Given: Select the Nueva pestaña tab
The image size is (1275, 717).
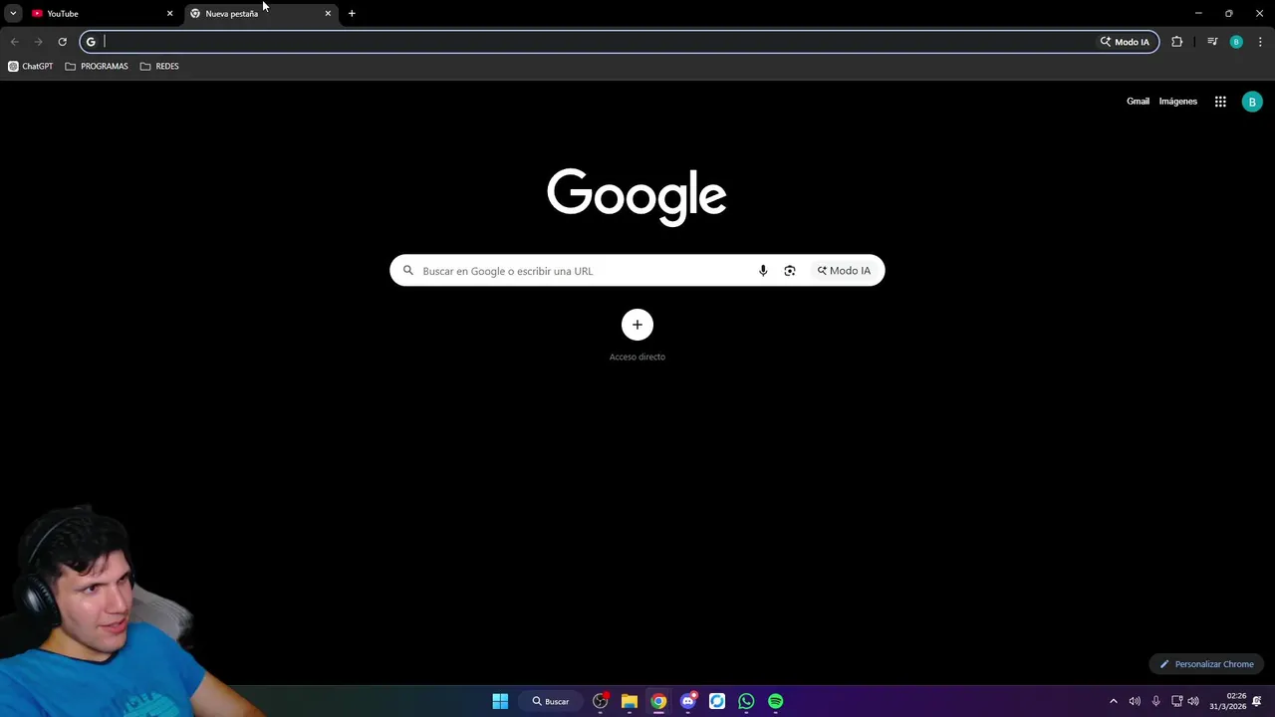Looking at the screenshot, I should pyautogui.click(x=262, y=14).
